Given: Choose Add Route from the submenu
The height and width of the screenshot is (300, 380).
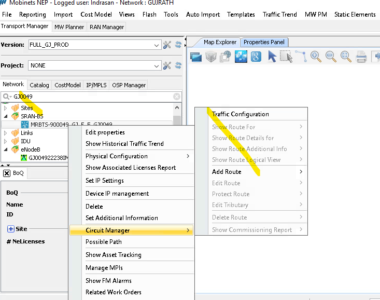Looking at the screenshot, I should coord(227,172).
